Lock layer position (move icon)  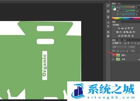[x=124, y=51]
